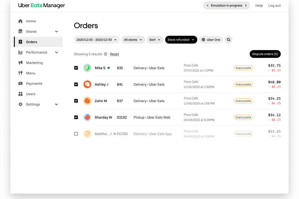Click Log out
The height and width of the screenshot is (199, 299).
[274, 6]
